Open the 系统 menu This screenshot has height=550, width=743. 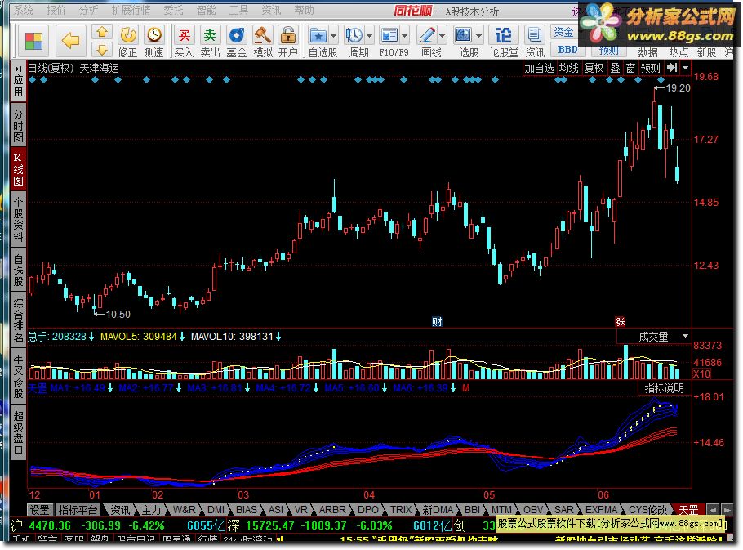pyautogui.click(x=23, y=10)
